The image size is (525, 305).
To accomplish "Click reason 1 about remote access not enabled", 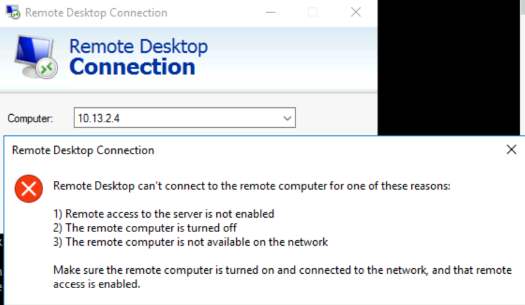I will pyautogui.click(x=164, y=214).
